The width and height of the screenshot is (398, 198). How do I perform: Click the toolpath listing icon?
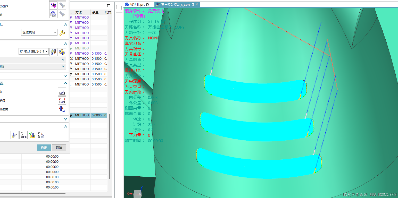[x=41, y=135]
